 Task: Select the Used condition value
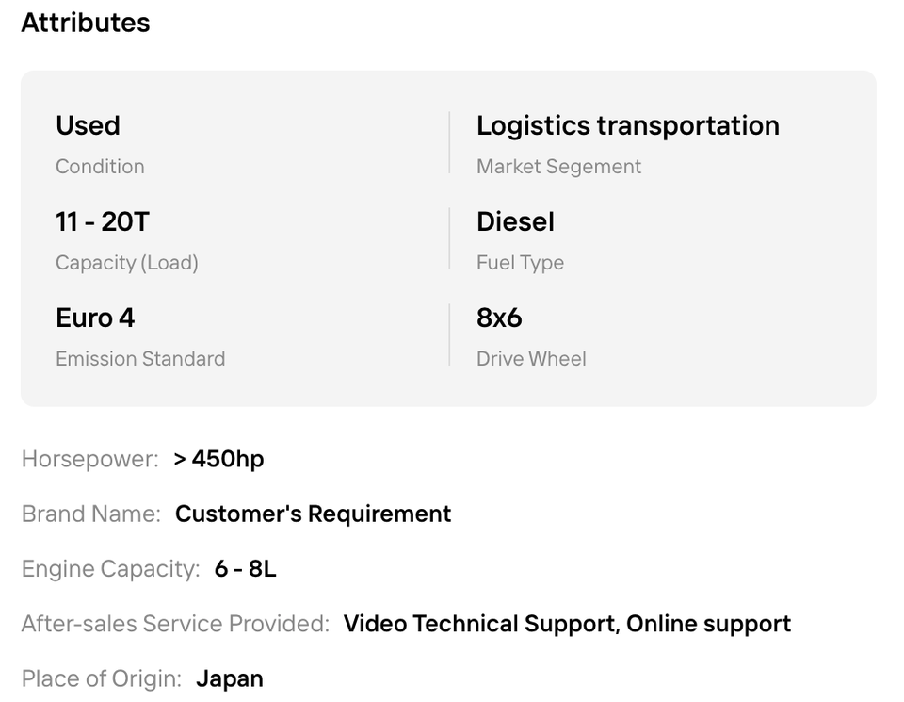click(88, 125)
